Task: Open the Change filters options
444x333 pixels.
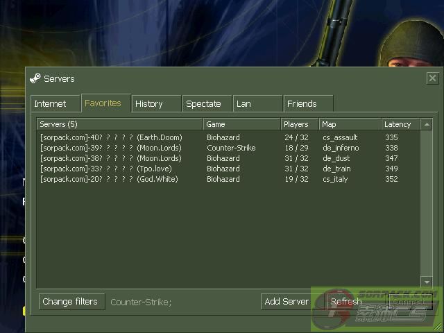Action: pyautogui.click(x=72, y=302)
